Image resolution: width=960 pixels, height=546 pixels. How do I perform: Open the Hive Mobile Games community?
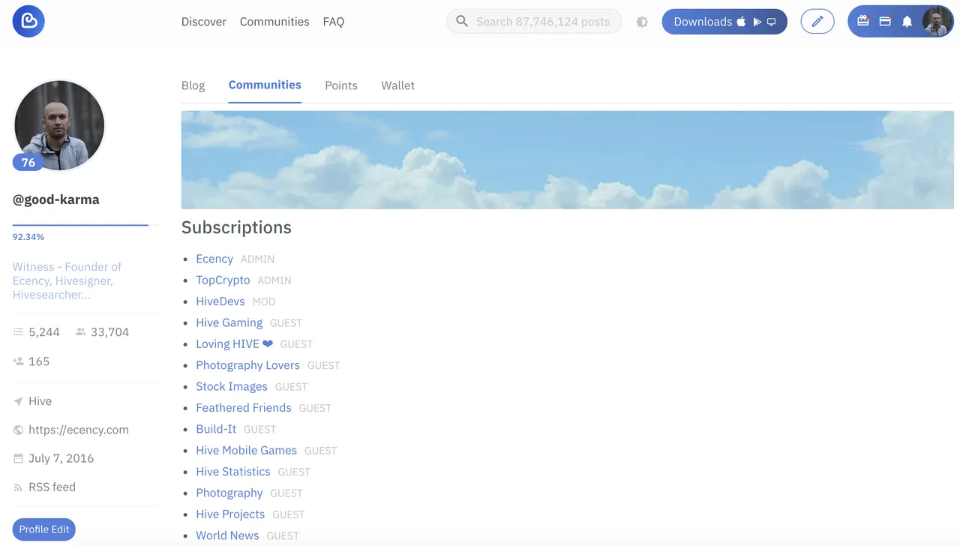click(x=247, y=450)
